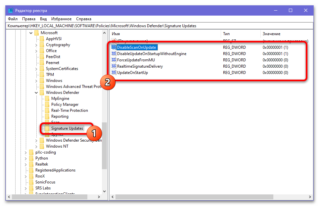
Task: Expand the RooX key
Action: pyautogui.click(x=25, y=176)
